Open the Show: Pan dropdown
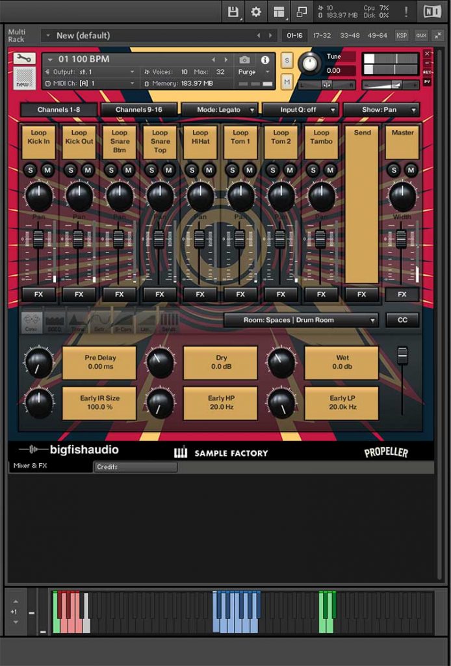This screenshot has height=666, width=451. pyautogui.click(x=381, y=109)
